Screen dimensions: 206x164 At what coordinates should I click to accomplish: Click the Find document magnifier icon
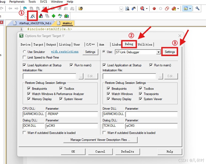pyautogui.click(x=127, y=9)
